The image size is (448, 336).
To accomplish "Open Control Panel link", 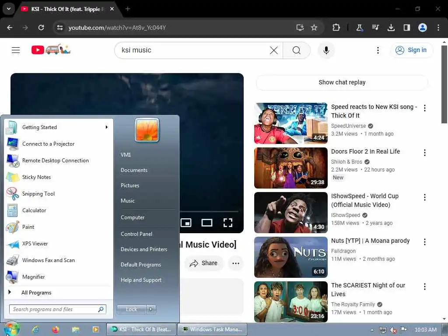I will click(x=136, y=234).
